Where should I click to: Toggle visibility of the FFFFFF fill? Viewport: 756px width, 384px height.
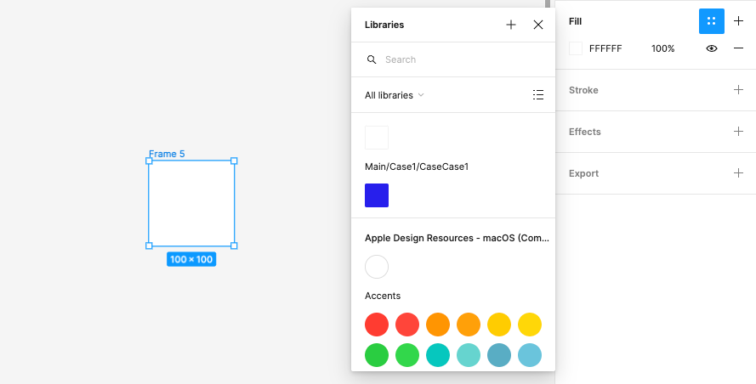tap(712, 48)
